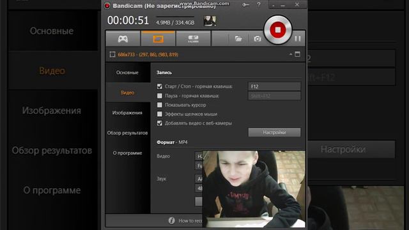Click the Звук label in format section
The image size is (409, 230).
pyautogui.click(x=162, y=179)
